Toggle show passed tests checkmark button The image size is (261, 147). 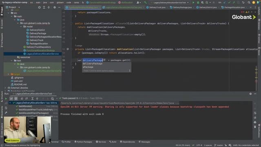[11, 99]
